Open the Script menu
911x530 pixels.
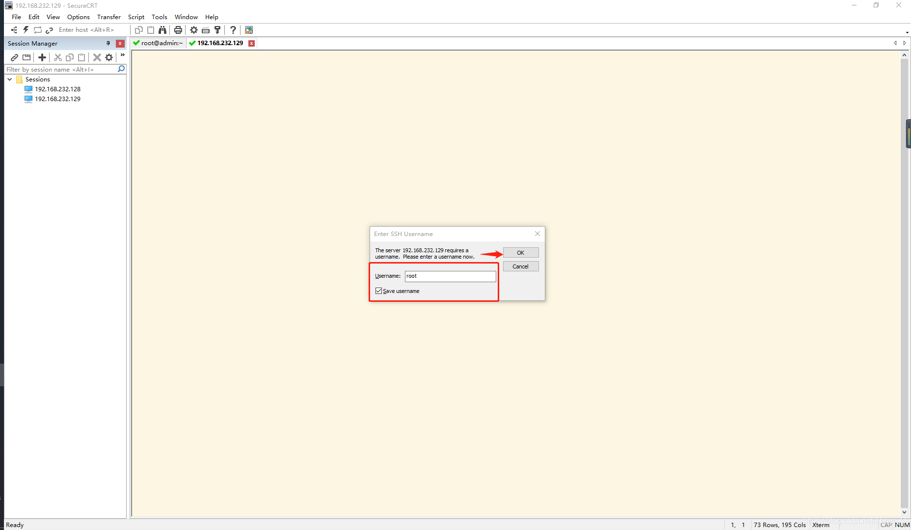tap(136, 17)
